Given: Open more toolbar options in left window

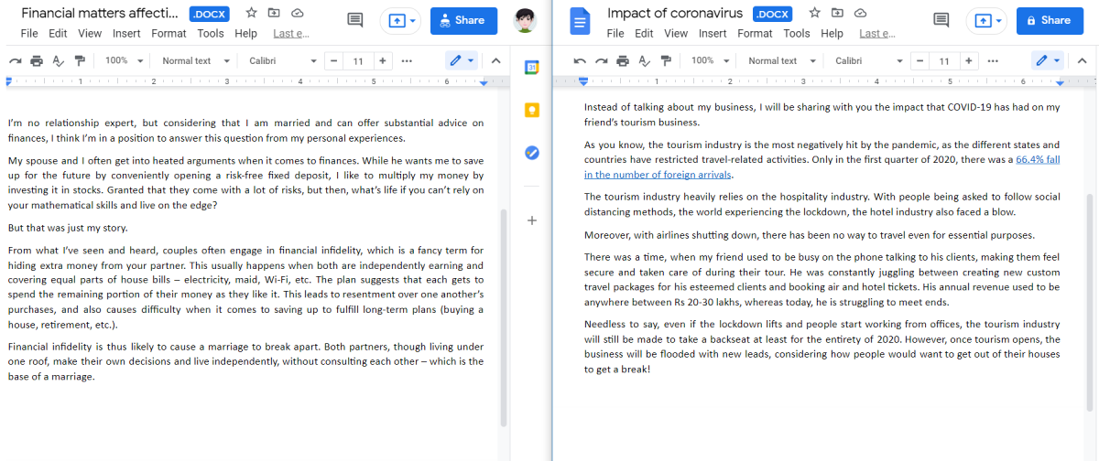Looking at the screenshot, I should coord(407,61).
